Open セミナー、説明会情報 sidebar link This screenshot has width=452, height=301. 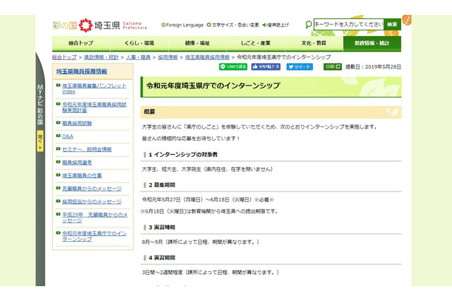pos(87,149)
